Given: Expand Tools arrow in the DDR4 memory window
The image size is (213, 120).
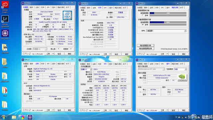Looking at the screenshot, I should point(110,54).
